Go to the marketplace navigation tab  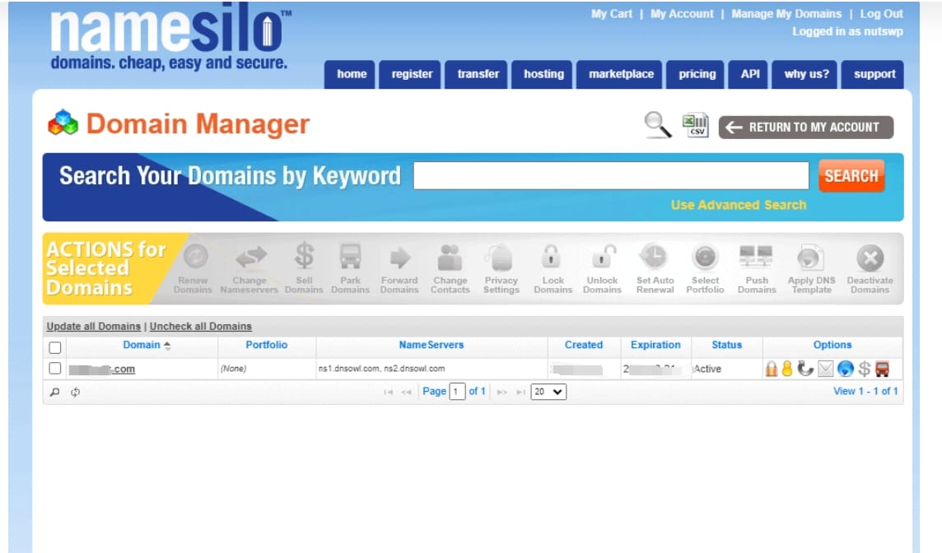click(621, 74)
